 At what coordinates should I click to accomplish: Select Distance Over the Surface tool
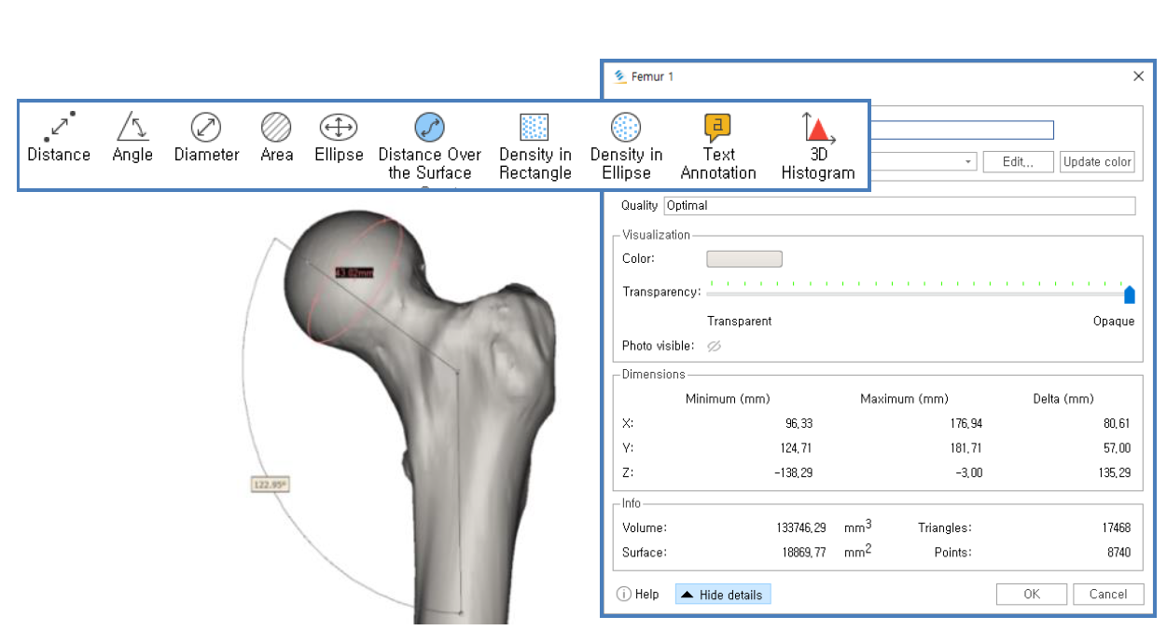point(429,146)
